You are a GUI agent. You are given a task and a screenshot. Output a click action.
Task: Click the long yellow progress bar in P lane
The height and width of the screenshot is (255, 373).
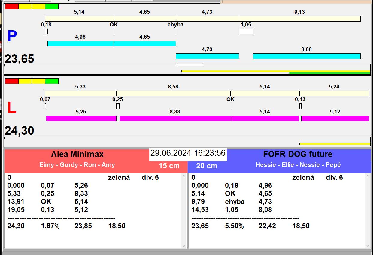[x=276, y=71]
